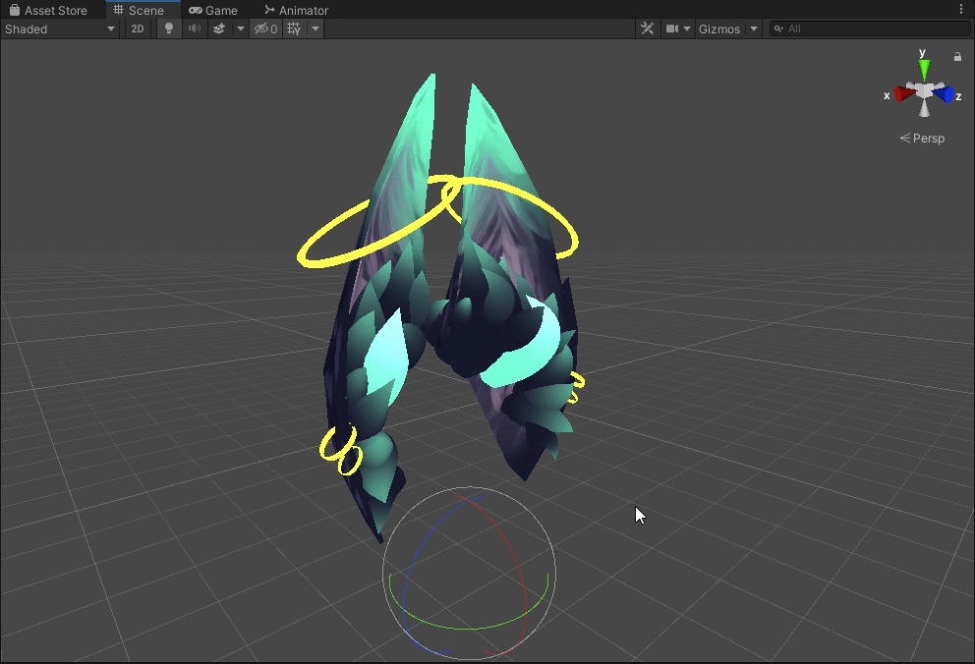Open the Gizmos dropdown arrow

753,28
